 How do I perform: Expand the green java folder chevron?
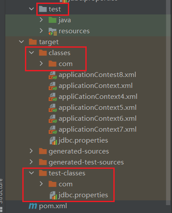pos(41,20)
